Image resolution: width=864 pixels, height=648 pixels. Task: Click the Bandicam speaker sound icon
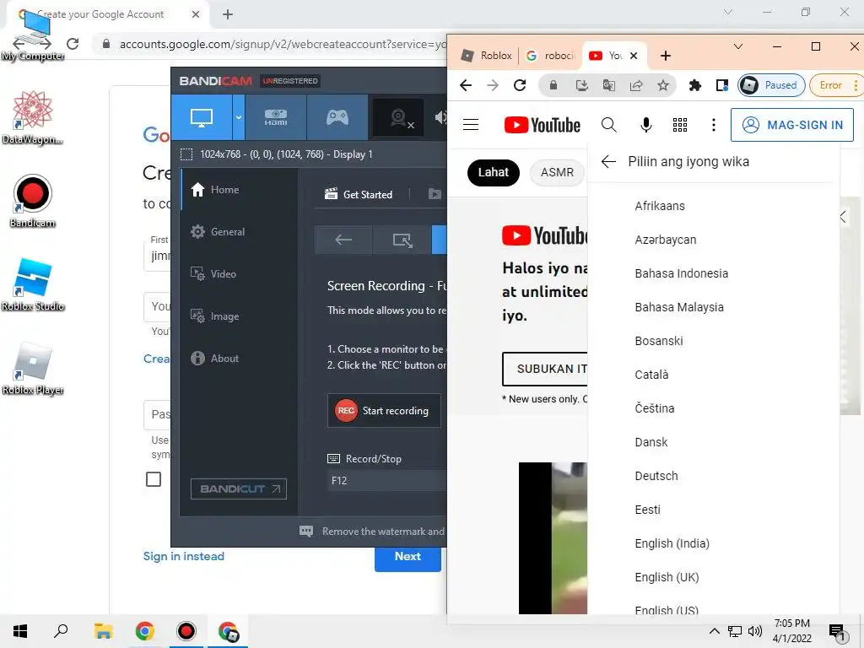pyautogui.click(x=440, y=116)
